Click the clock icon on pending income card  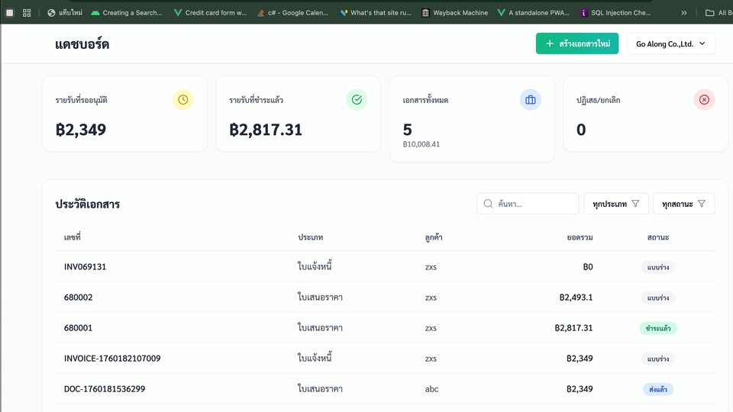coord(183,100)
